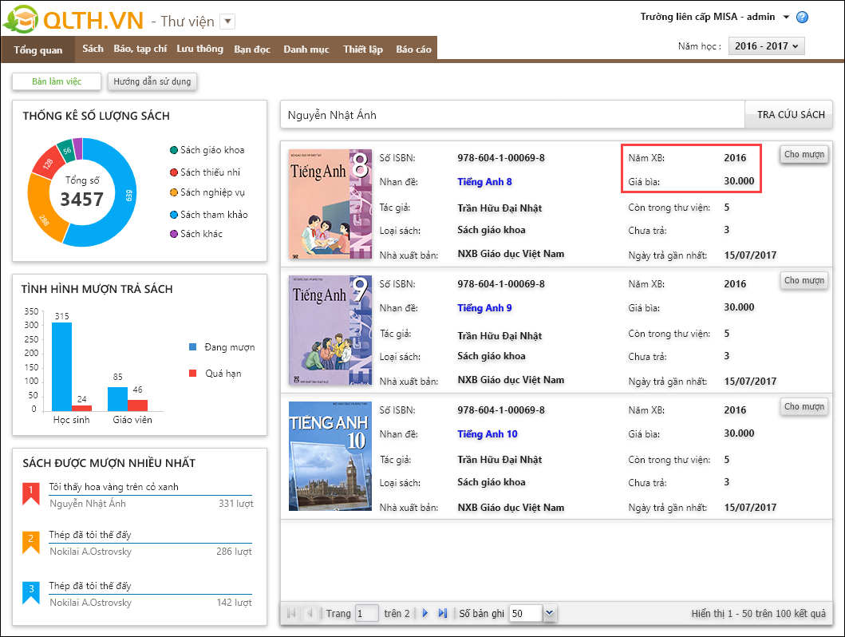The width and height of the screenshot is (845, 637).
Task: Click the red rank 1 ribbon icon
Action: coord(30,493)
